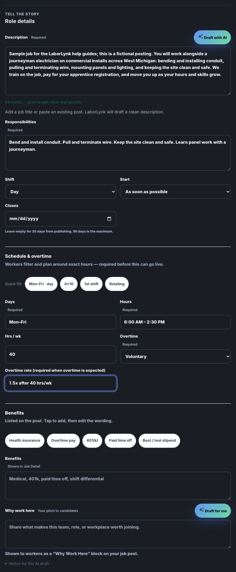Click 'Listed on the post. Tap to add' text
The height and width of the screenshot is (572, 236).
pos(59,421)
